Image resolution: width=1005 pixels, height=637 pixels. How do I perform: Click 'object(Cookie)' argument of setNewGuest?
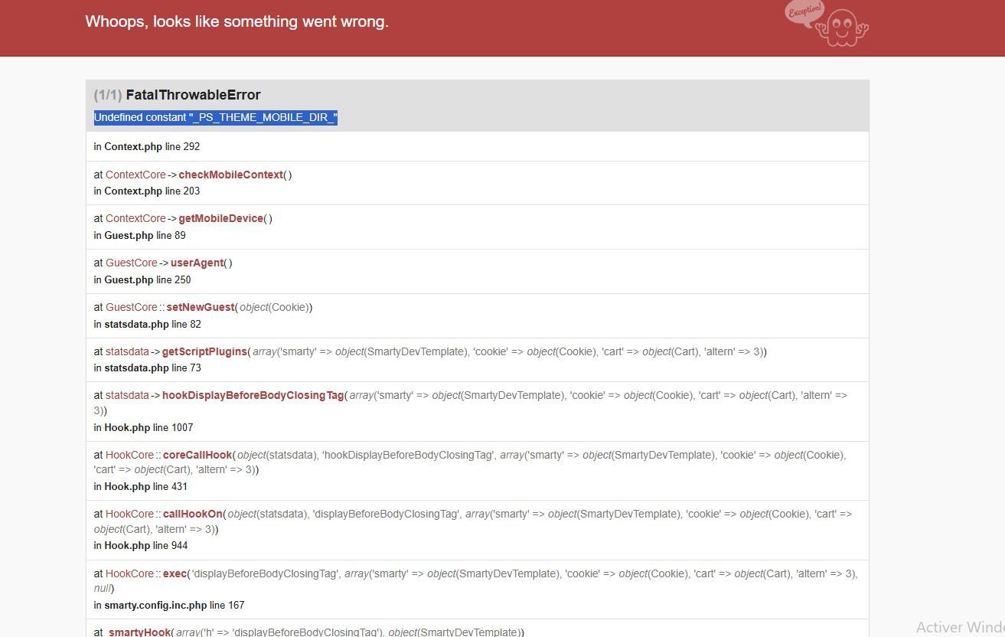tap(274, 307)
